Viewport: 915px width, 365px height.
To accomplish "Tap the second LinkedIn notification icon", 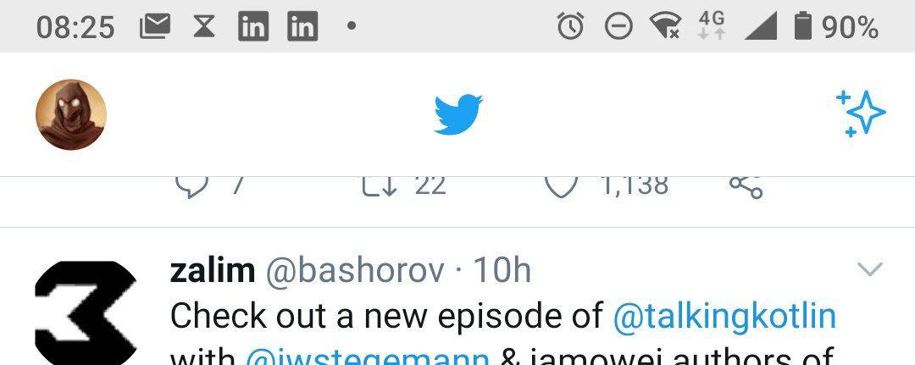I will (302, 27).
